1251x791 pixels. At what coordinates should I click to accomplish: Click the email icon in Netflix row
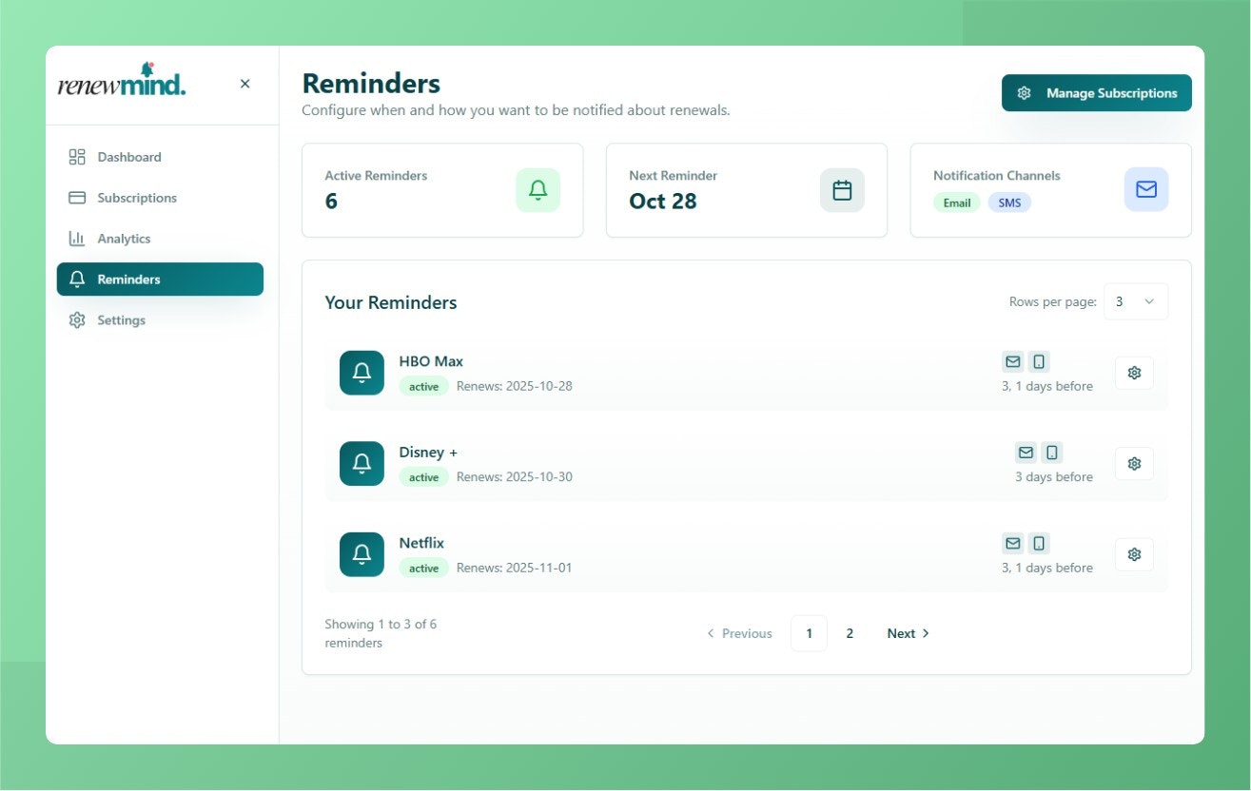click(1012, 543)
